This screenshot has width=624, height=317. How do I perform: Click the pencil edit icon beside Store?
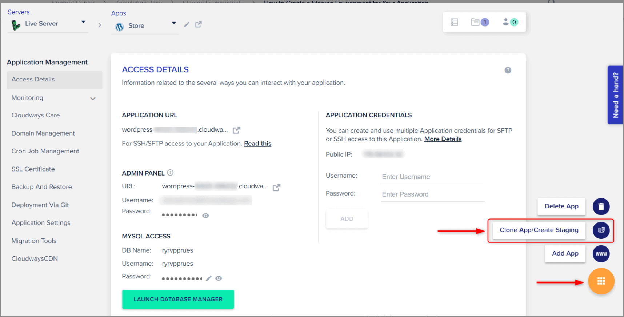click(187, 25)
